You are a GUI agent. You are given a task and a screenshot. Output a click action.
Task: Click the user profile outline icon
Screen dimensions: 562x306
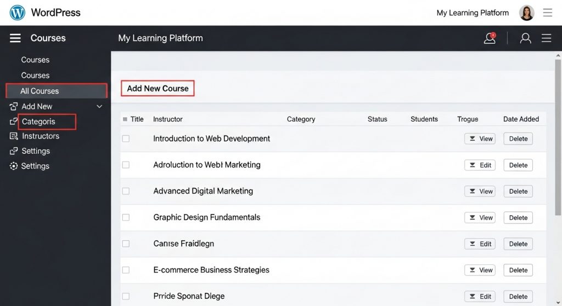[525, 38]
